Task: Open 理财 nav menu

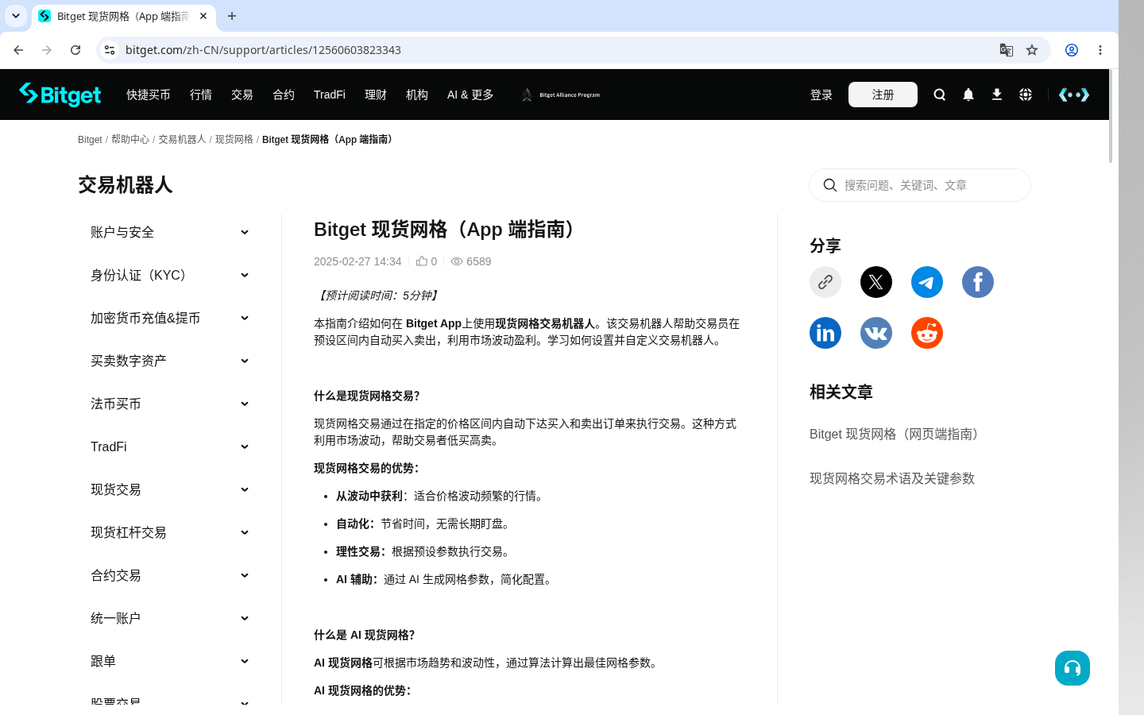Action: click(x=376, y=95)
